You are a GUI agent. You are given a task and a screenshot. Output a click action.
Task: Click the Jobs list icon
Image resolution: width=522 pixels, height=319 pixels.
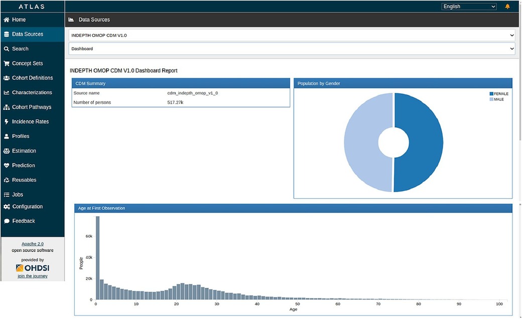7,195
